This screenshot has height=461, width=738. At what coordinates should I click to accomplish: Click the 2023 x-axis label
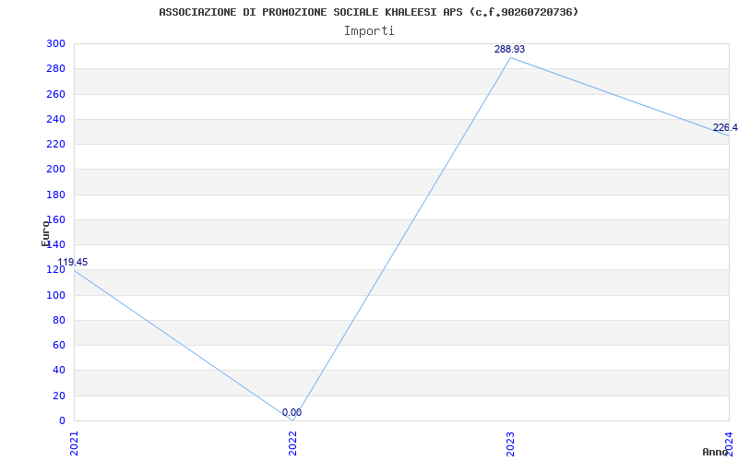(x=511, y=443)
